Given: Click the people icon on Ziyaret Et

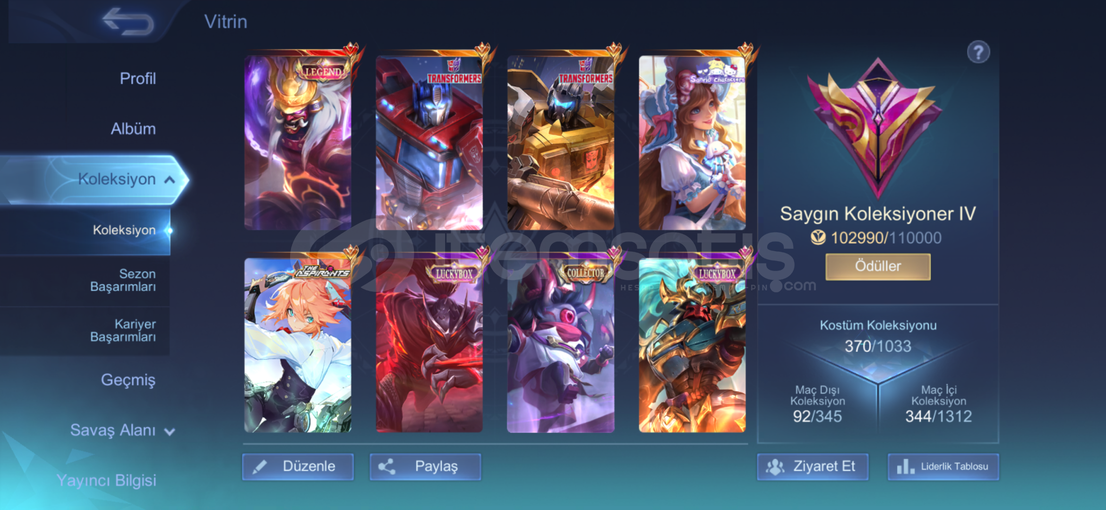Looking at the screenshot, I should pyautogui.click(x=775, y=467).
